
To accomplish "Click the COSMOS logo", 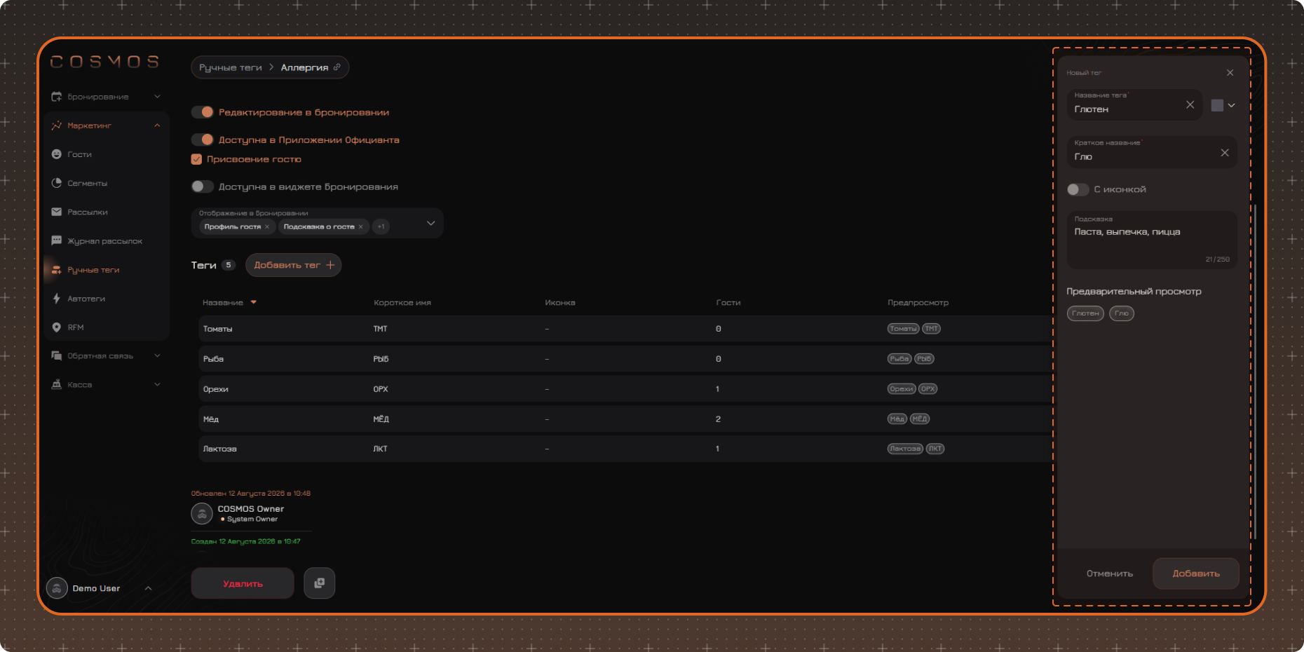I will [x=104, y=62].
